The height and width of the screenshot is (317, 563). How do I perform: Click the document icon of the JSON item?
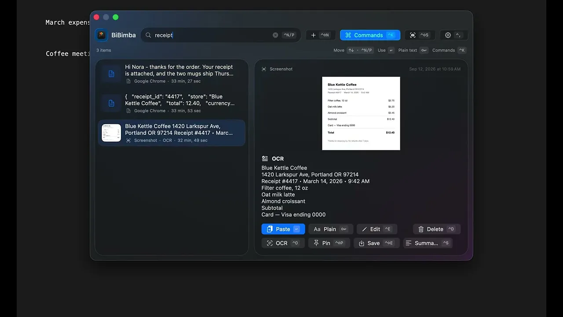pos(111,103)
